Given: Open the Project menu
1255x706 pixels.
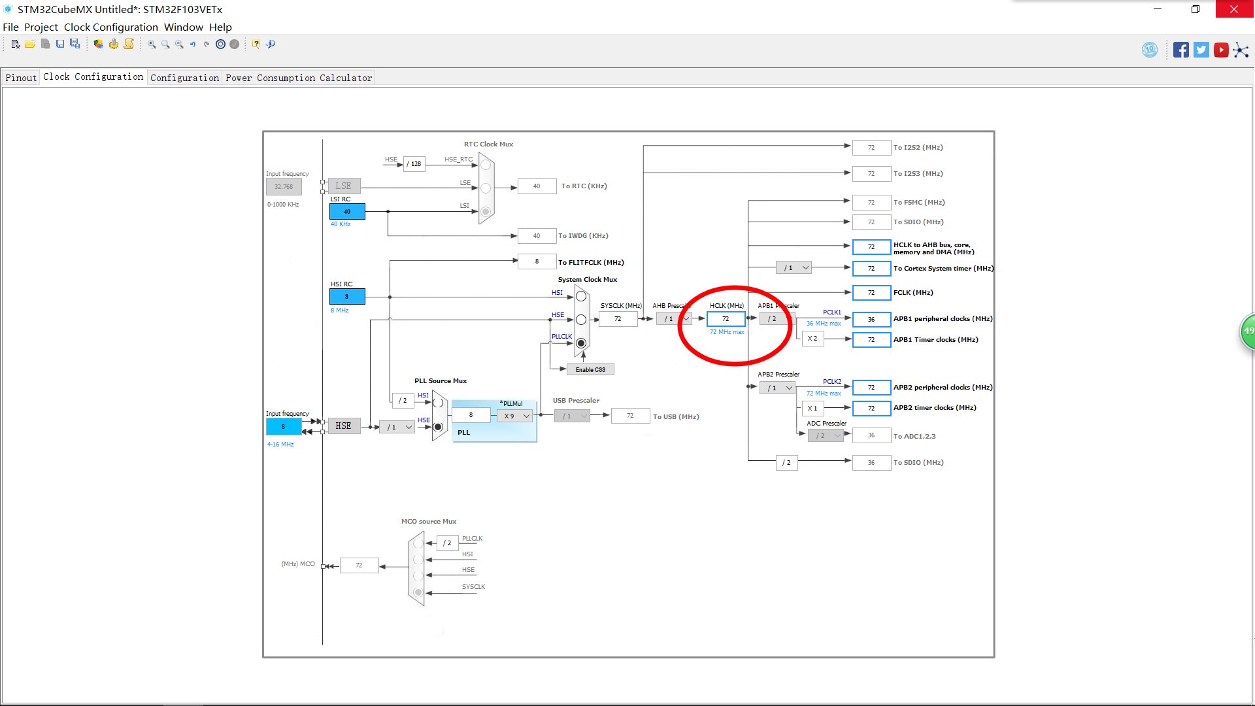Looking at the screenshot, I should pos(41,27).
